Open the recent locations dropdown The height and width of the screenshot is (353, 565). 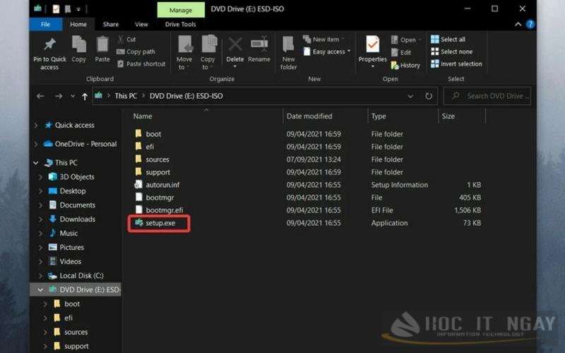tap(73, 96)
